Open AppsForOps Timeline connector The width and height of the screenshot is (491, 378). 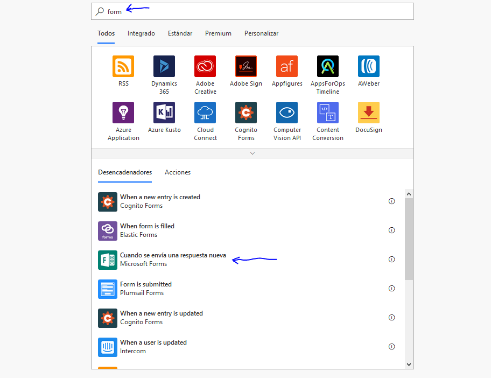tap(327, 66)
